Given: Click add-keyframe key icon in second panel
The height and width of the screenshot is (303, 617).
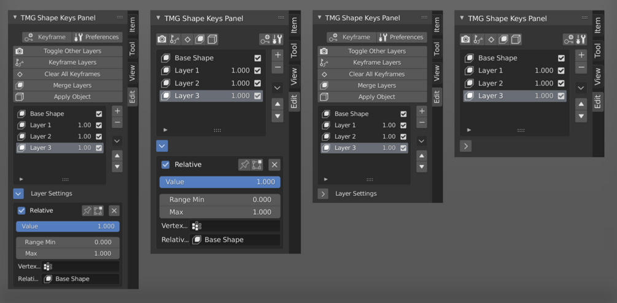Looking at the screenshot, I should pos(265,39).
